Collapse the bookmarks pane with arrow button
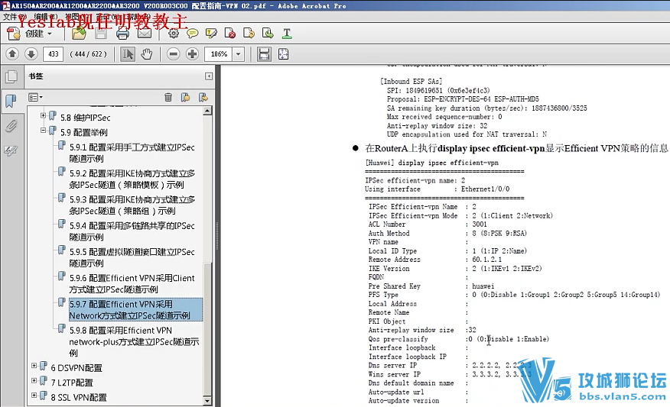Viewport: 670px width, 407px height. (209, 76)
